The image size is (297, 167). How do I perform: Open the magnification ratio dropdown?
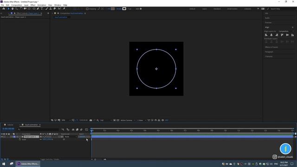click(x=66, y=120)
